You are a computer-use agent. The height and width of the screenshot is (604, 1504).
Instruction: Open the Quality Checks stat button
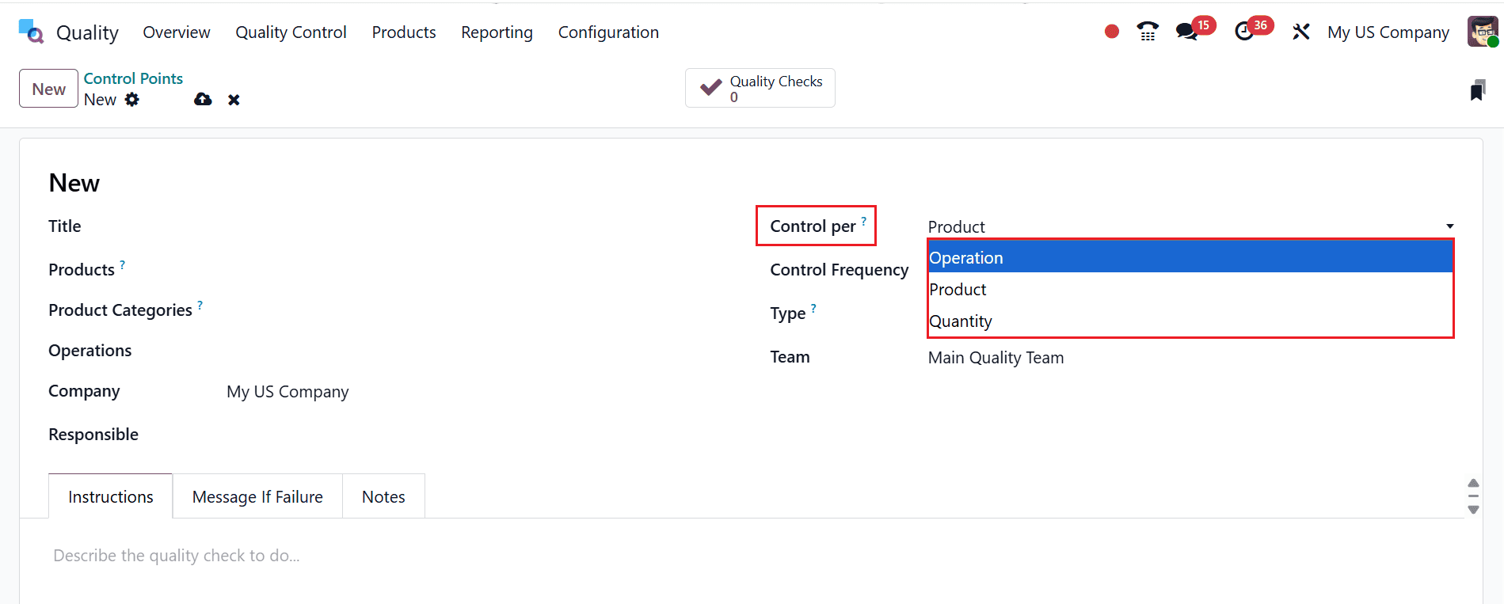(x=760, y=88)
